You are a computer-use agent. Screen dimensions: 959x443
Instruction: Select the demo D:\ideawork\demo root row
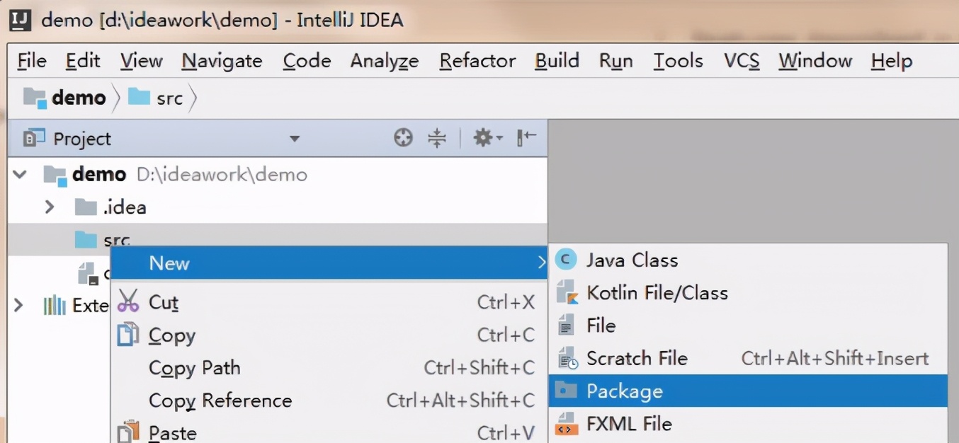(x=277, y=174)
